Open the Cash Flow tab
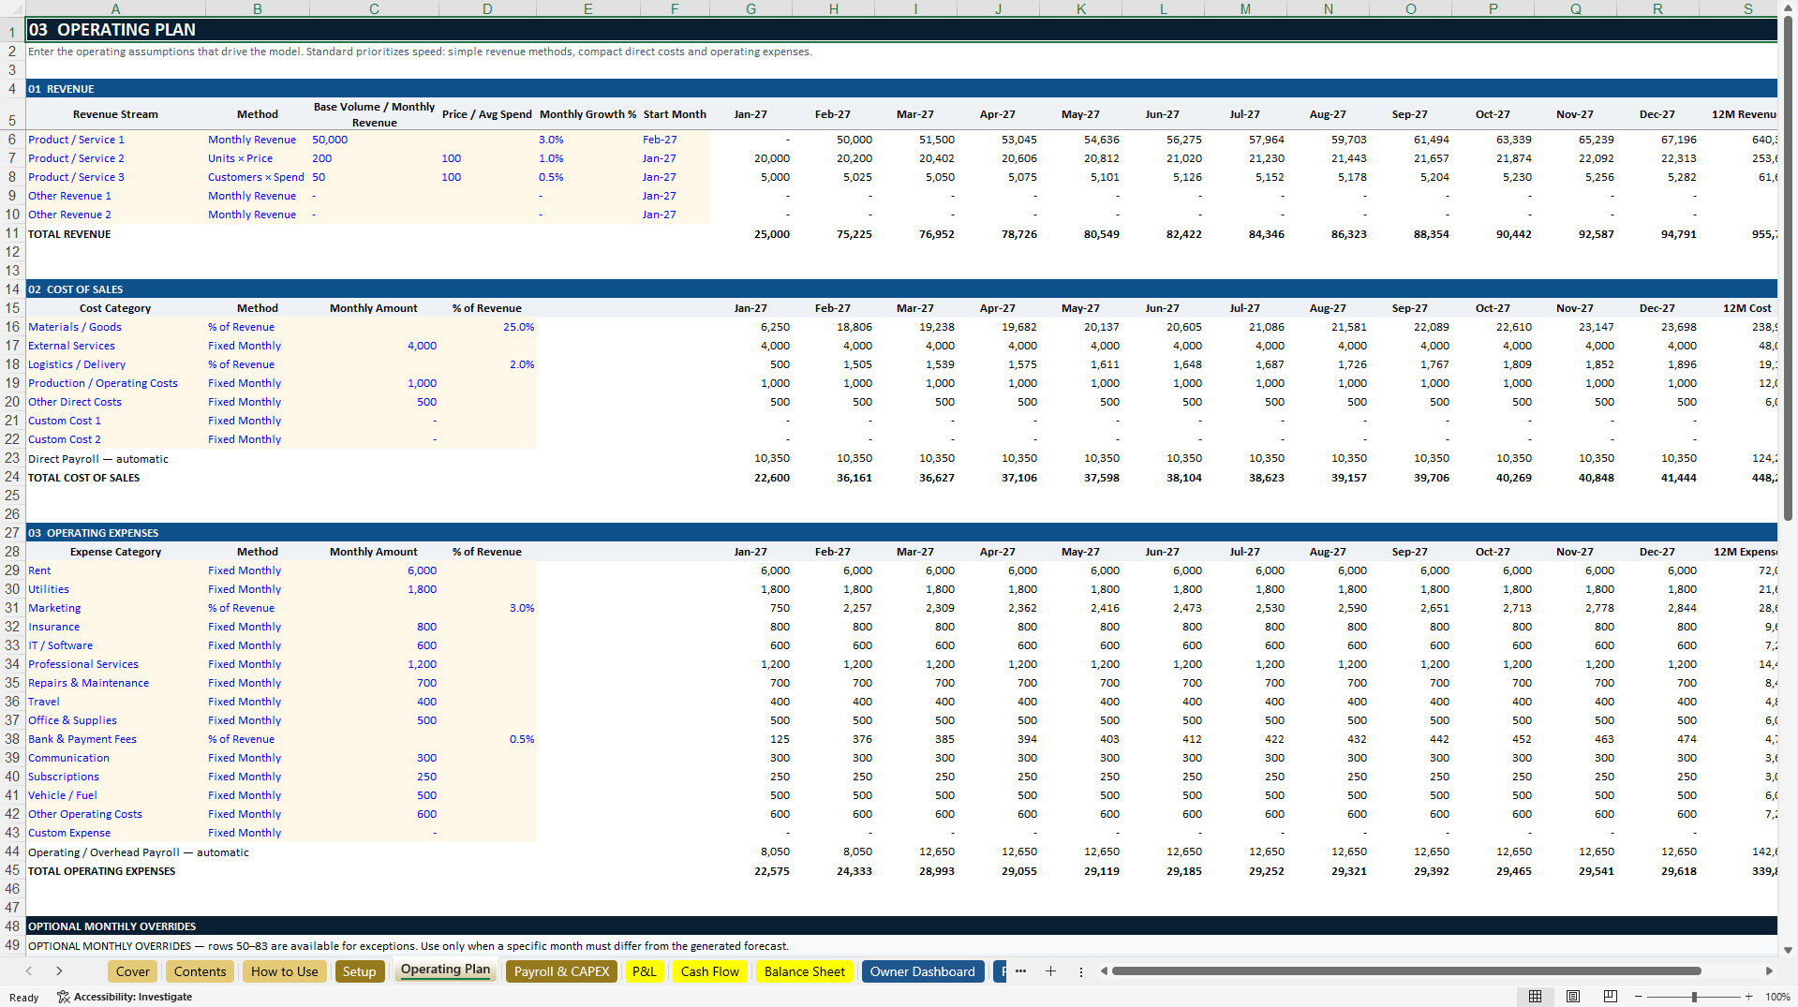1798x1007 pixels. (709, 971)
